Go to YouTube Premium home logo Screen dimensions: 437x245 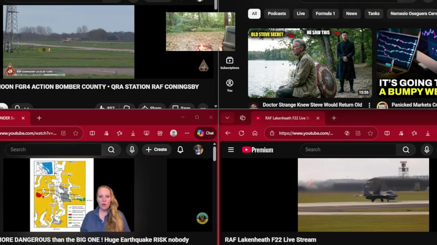257,150
